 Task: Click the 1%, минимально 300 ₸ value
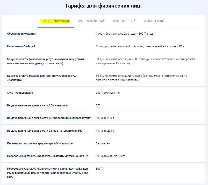tap(110, 156)
